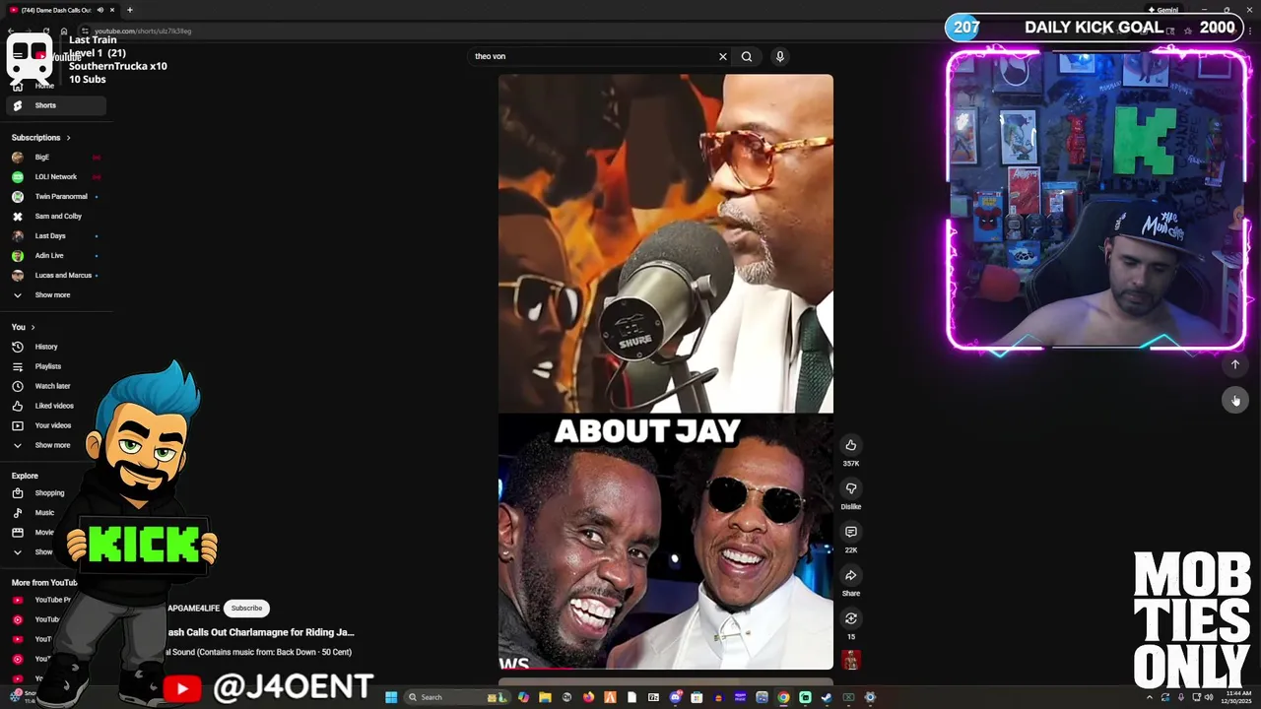The height and width of the screenshot is (709, 1261).
Task: Close the Dame Dash browser tab
Action: tap(112, 10)
